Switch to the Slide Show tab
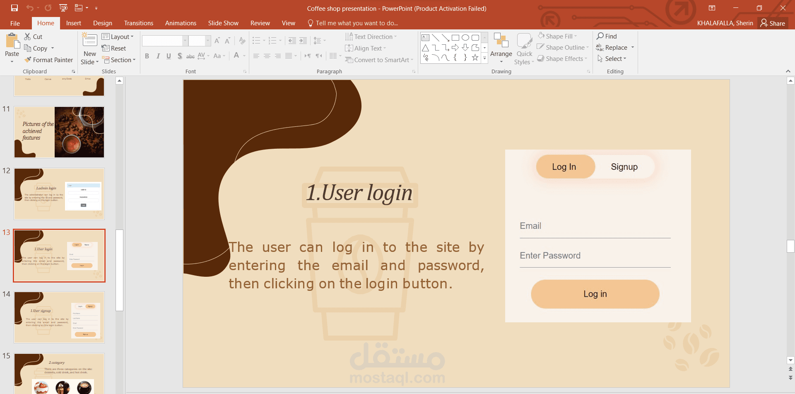Viewport: 795px width, 394px height. (223, 23)
